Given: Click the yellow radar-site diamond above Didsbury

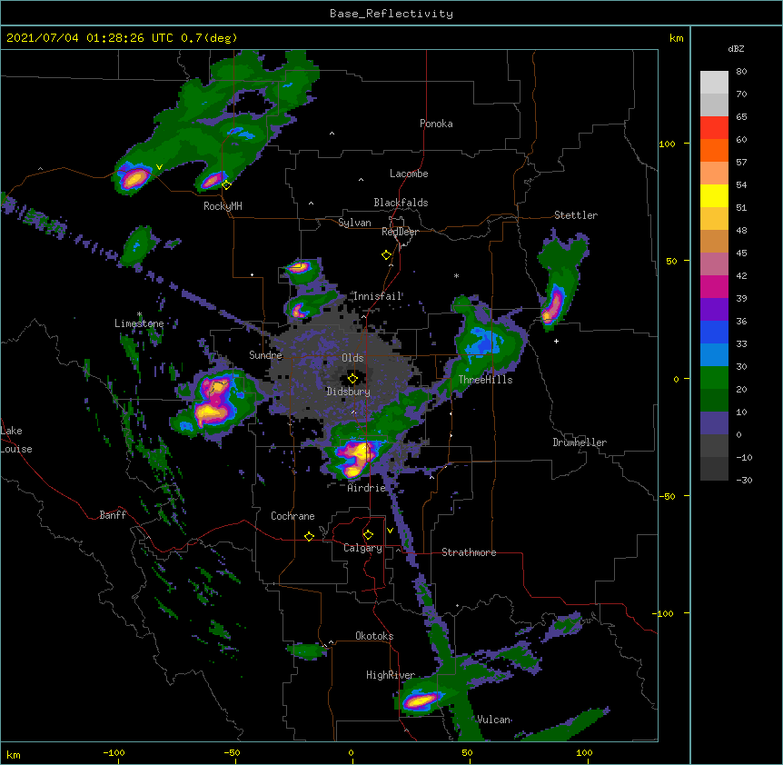Looking at the screenshot, I should point(352,378).
